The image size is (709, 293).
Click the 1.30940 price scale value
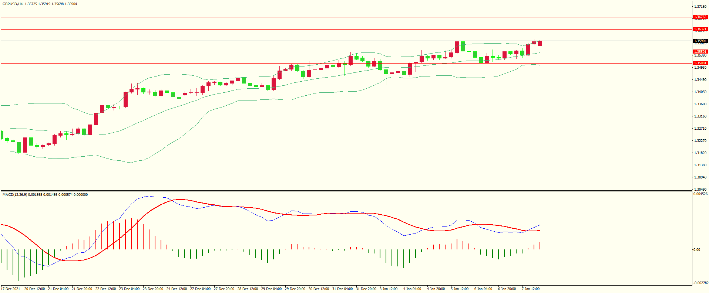(700, 177)
